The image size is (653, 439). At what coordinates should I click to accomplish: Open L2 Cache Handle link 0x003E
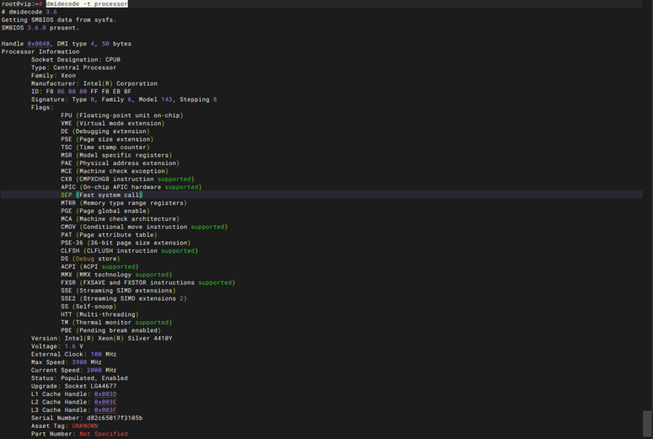click(105, 402)
